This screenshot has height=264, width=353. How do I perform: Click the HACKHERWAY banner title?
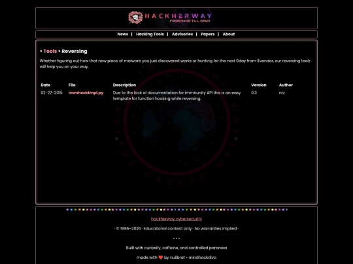pyautogui.click(x=178, y=16)
